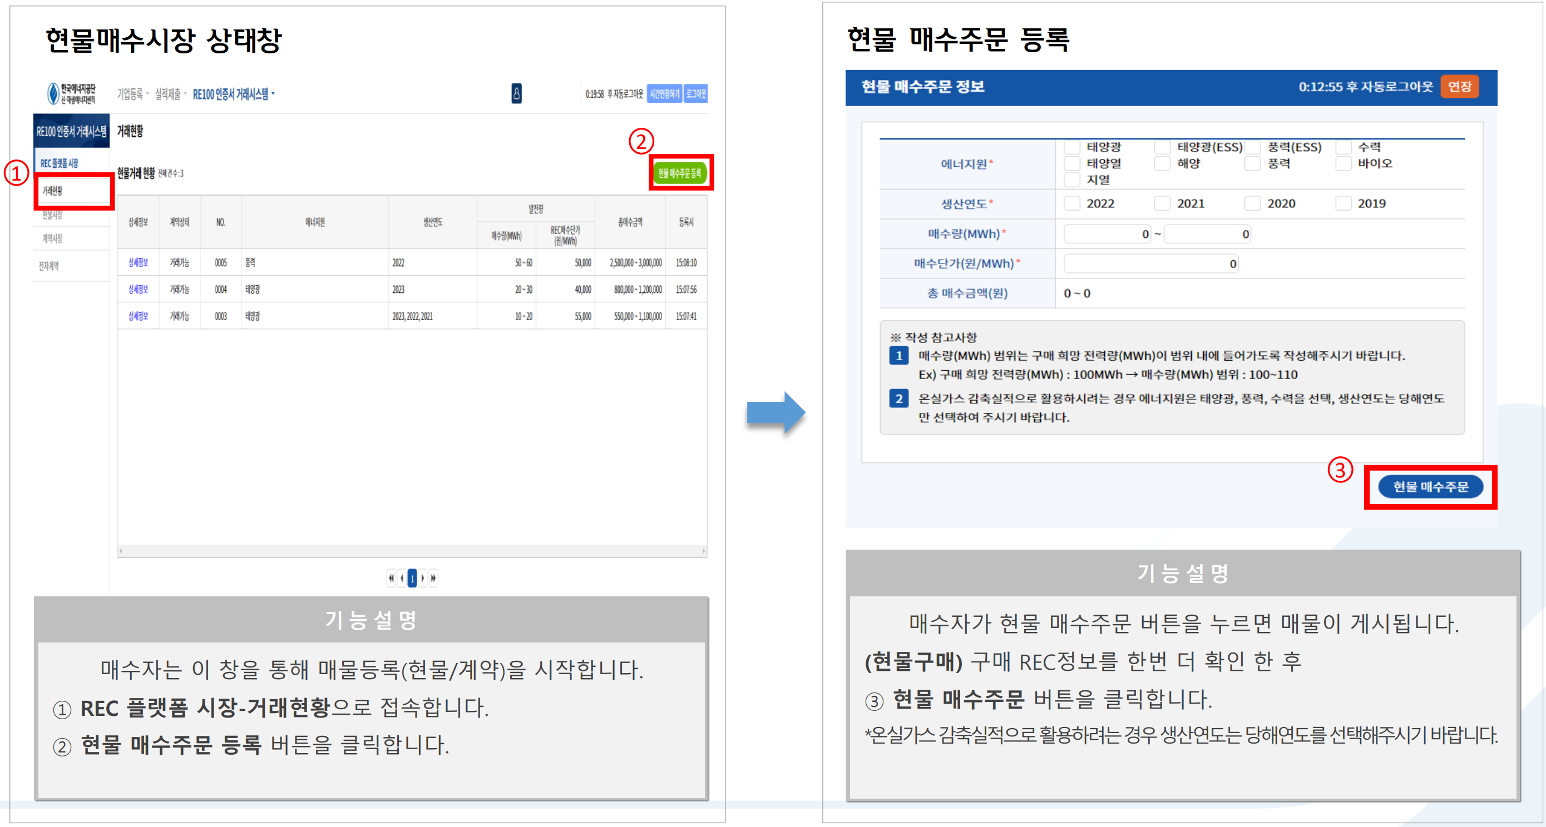Open 계약시장 in the sidebar menu
The image size is (1546, 827).
tap(52, 238)
